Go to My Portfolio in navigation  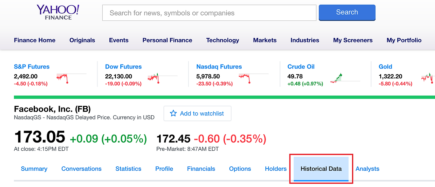click(404, 40)
